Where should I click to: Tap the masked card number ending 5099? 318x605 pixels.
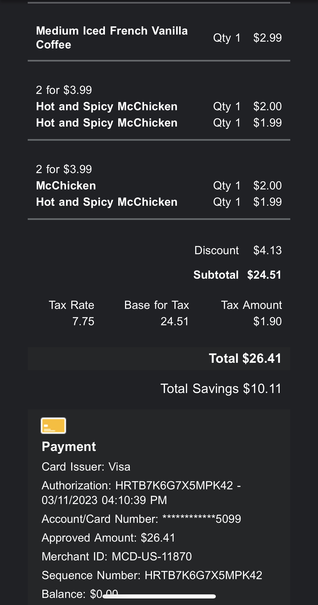[x=201, y=519]
